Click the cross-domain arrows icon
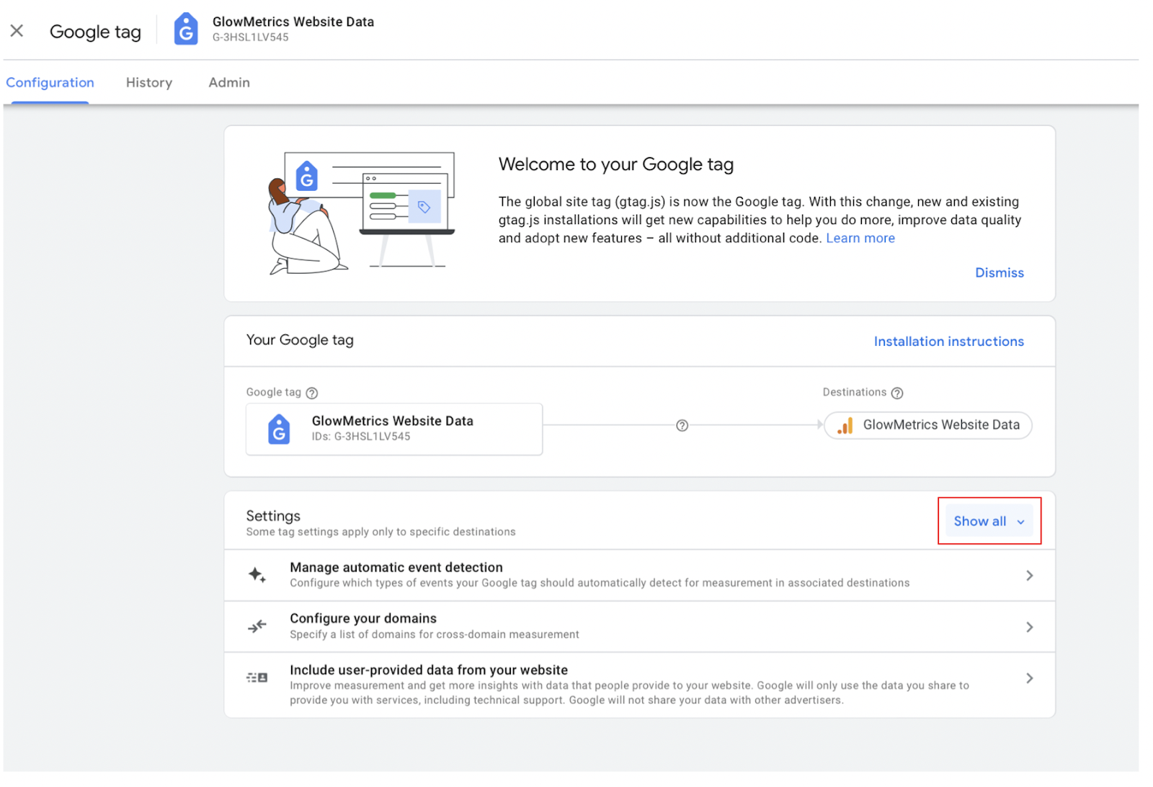Image resolution: width=1153 pixels, height=787 pixels. point(257,626)
